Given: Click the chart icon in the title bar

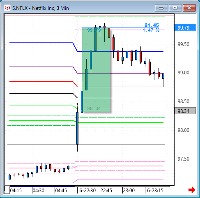Looking at the screenshot, I should click(7, 8).
